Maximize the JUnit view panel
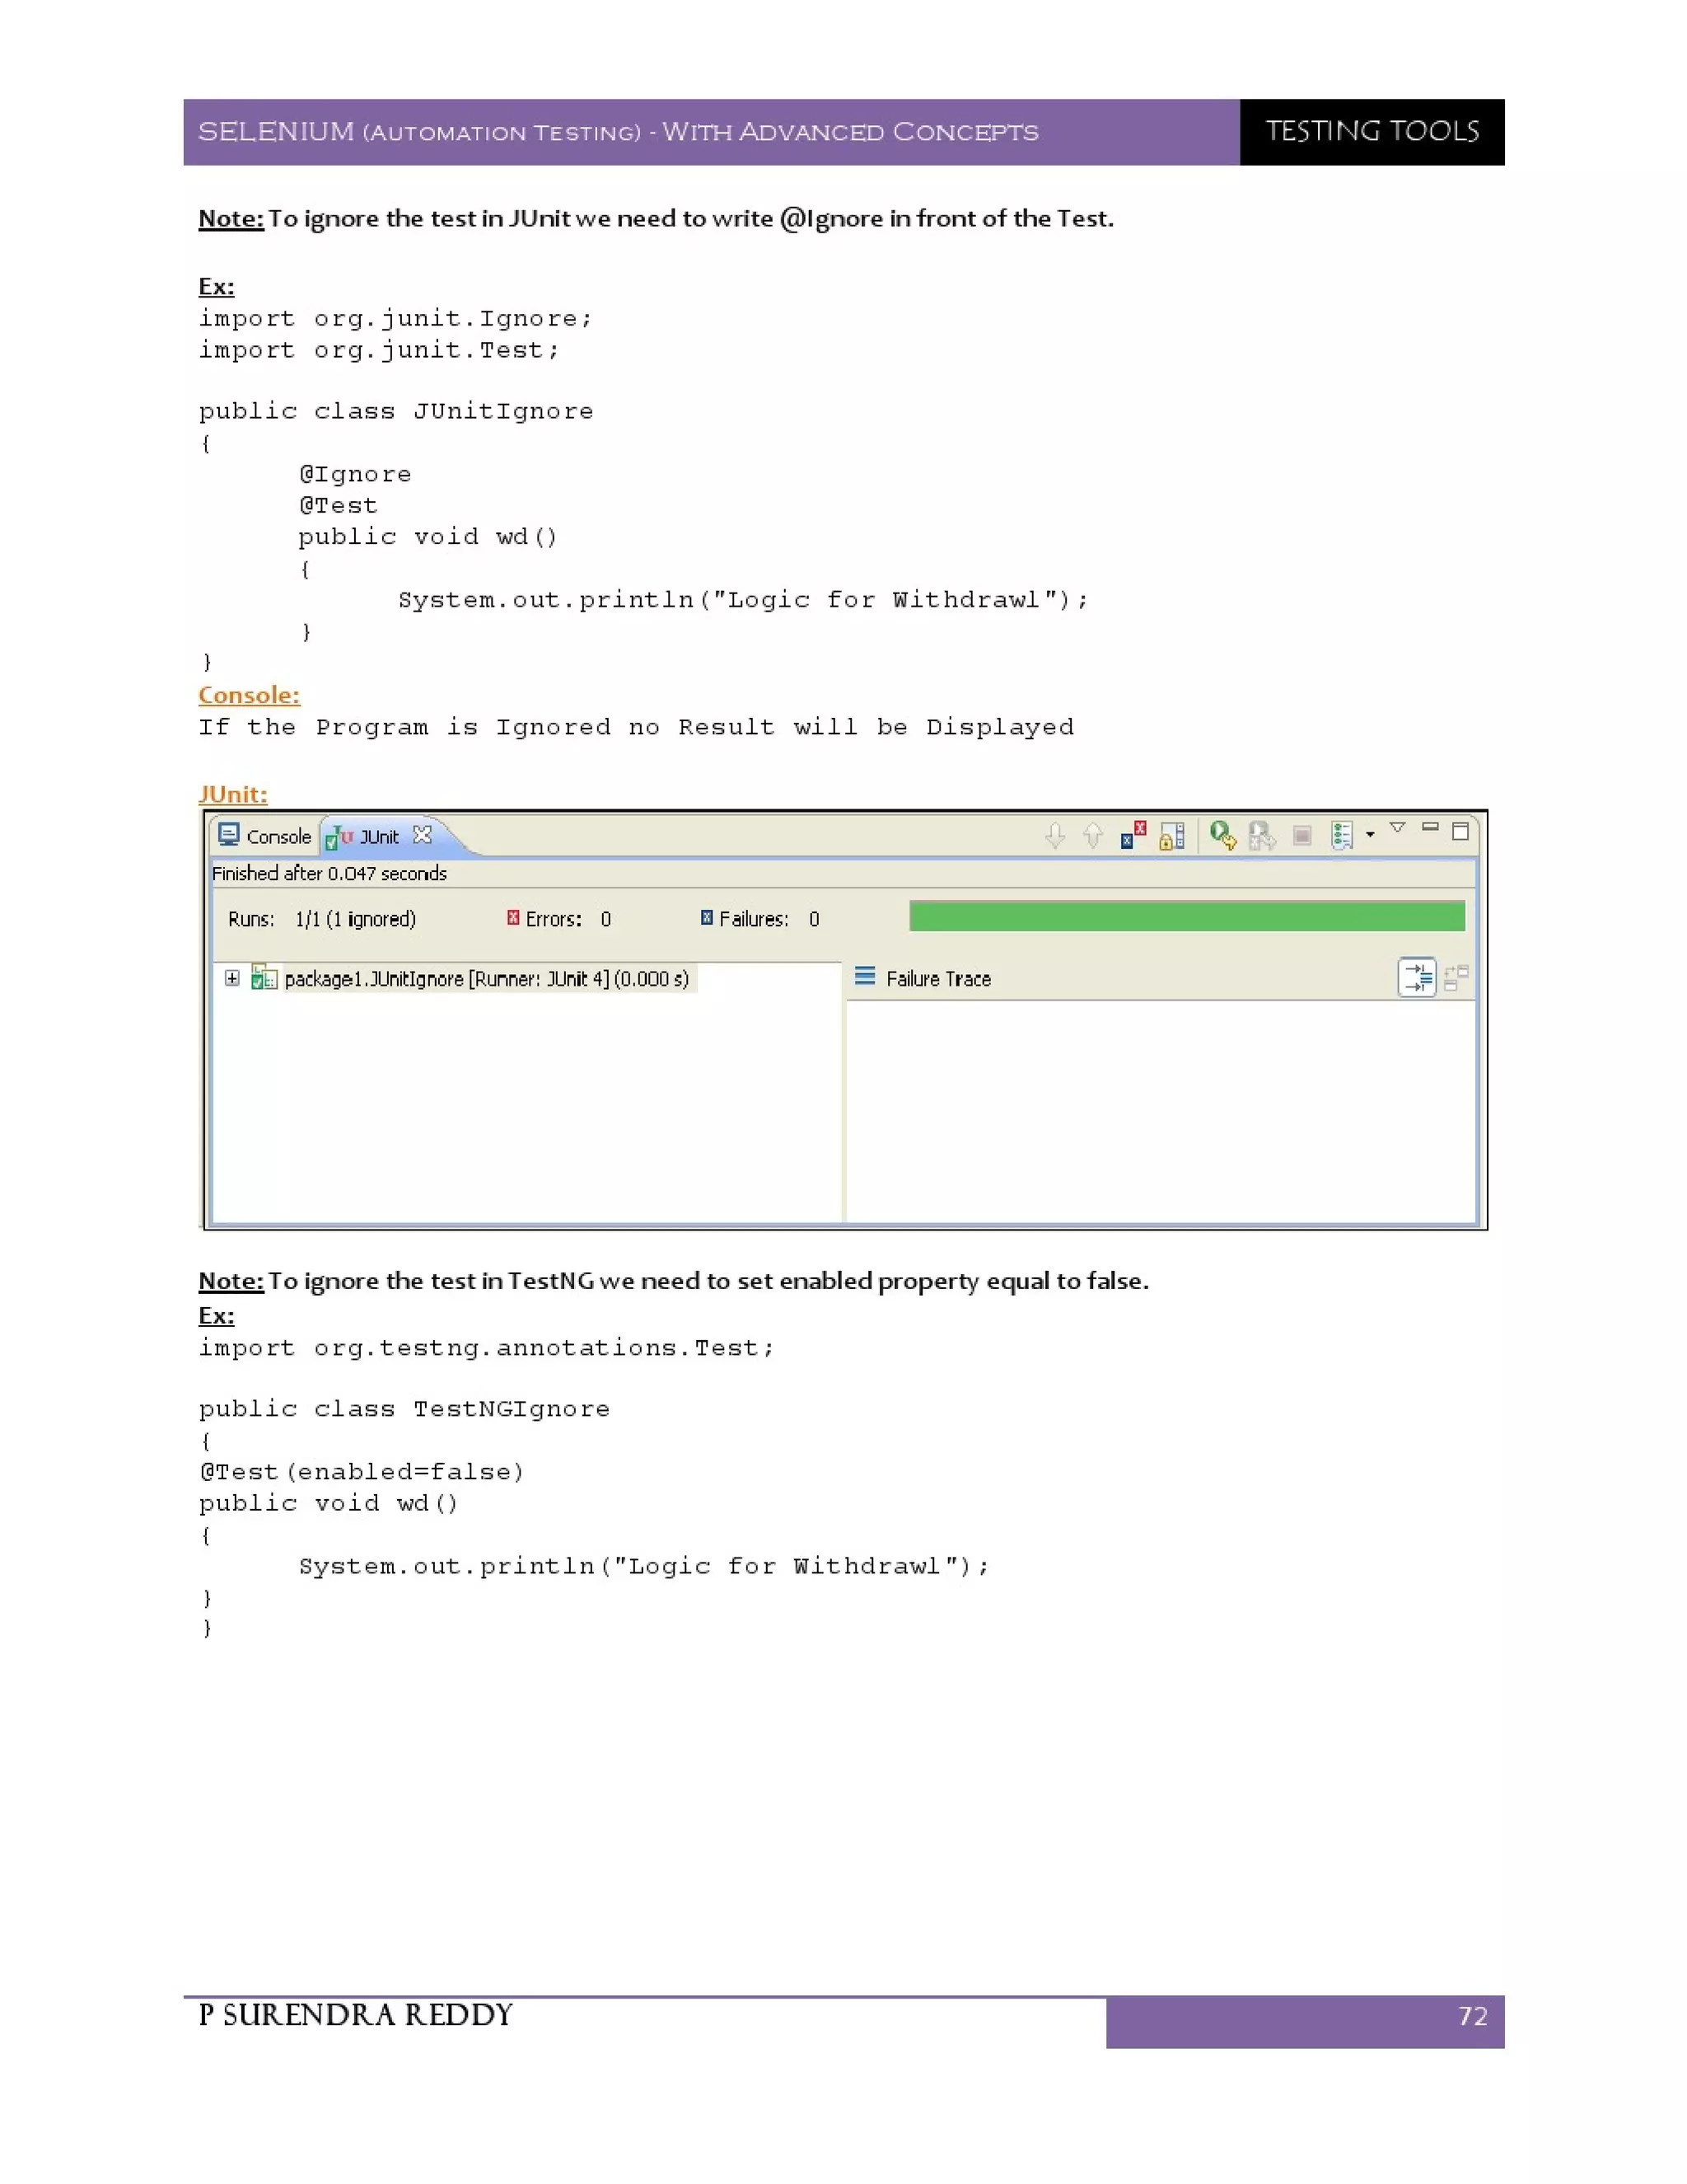Screen dimensions: 1687x2184 (x=1460, y=831)
